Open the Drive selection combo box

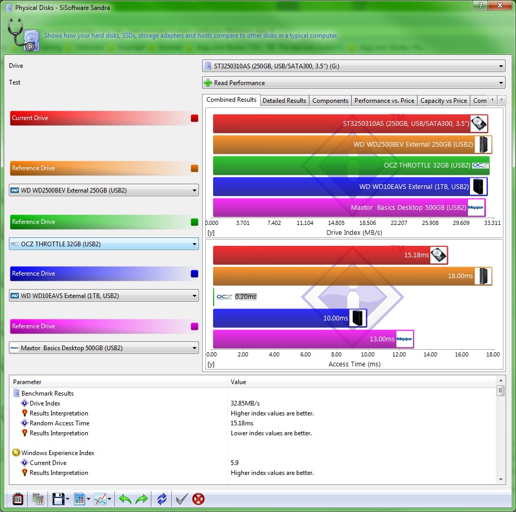[354, 66]
